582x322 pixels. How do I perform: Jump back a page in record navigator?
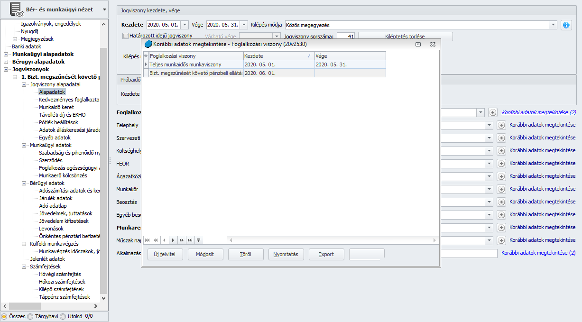(x=156, y=240)
